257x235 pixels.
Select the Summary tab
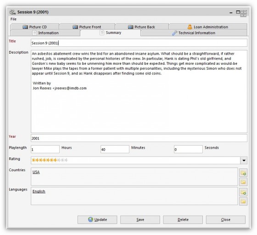(111, 33)
